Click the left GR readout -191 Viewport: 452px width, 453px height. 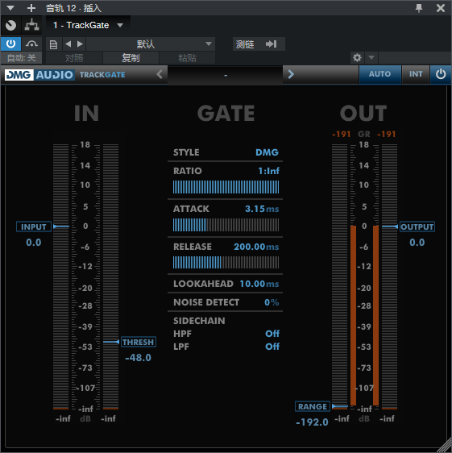[341, 134]
